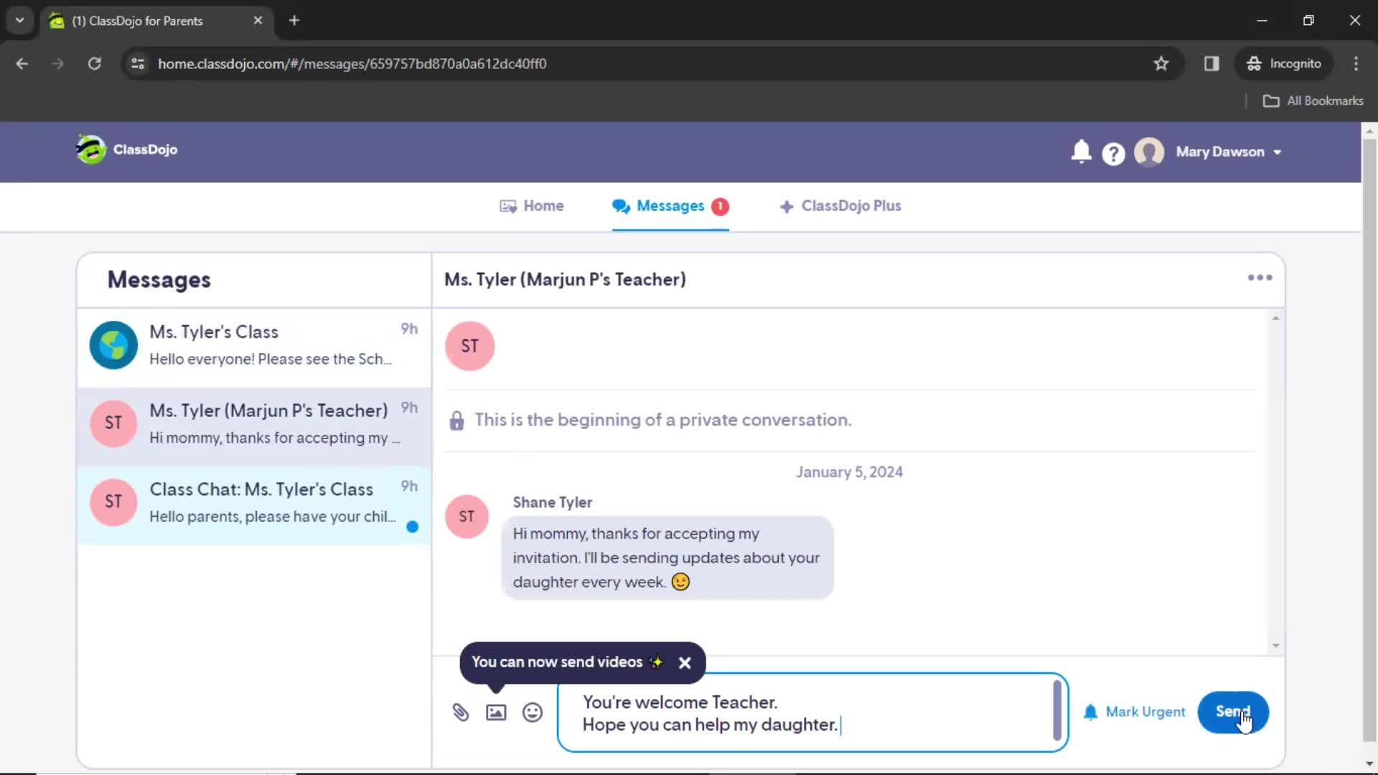The height and width of the screenshot is (775, 1378).
Task: Click the lock icon of private conversation notice
Action: coord(456,421)
